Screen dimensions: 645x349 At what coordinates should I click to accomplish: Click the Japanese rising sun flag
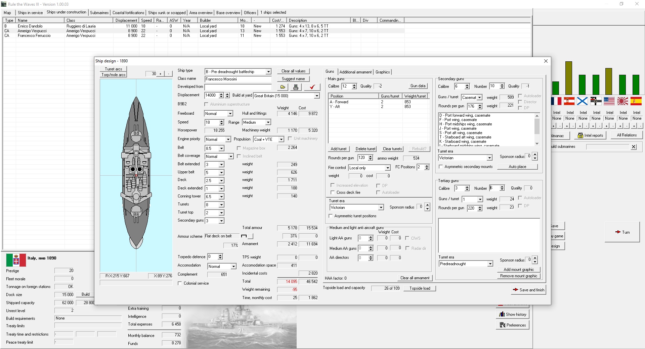click(x=623, y=101)
